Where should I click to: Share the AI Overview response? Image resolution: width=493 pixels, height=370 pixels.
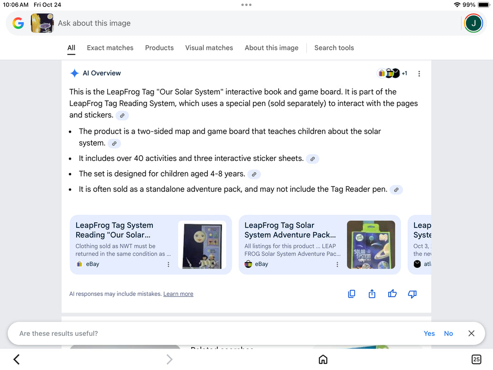pyautogui.click(x=372, y=294)
